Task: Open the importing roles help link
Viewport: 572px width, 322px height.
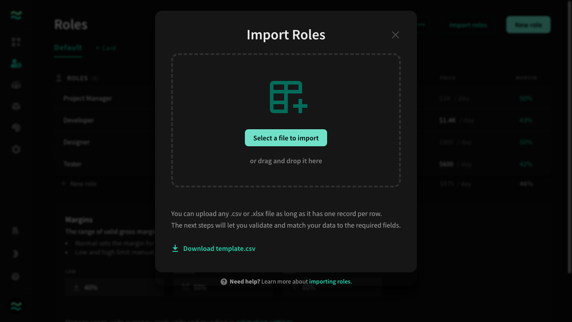Action: coord(330,282)
